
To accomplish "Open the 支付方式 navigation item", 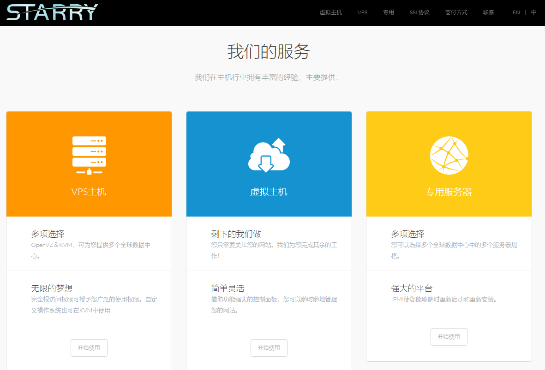I will point(456,12).
